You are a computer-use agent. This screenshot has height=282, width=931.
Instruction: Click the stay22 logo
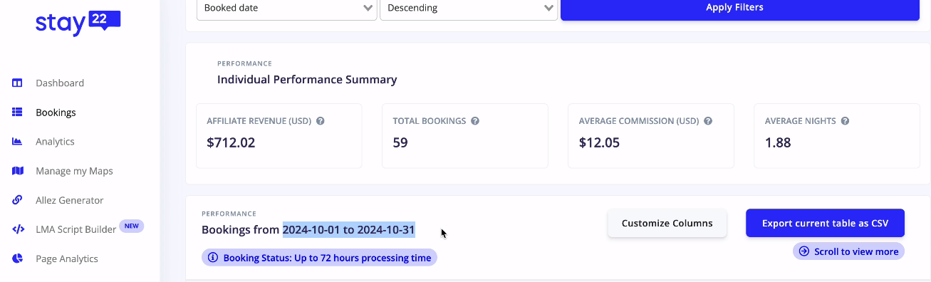[x=78, y=23]
